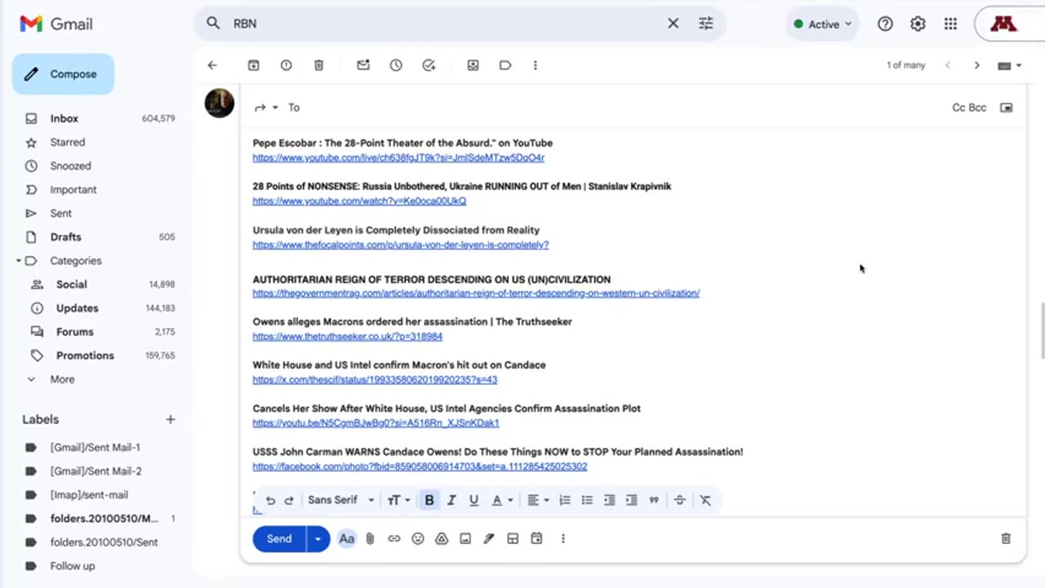1045x588 pixels.
Task: Go back to the message list
Action: 212,65
